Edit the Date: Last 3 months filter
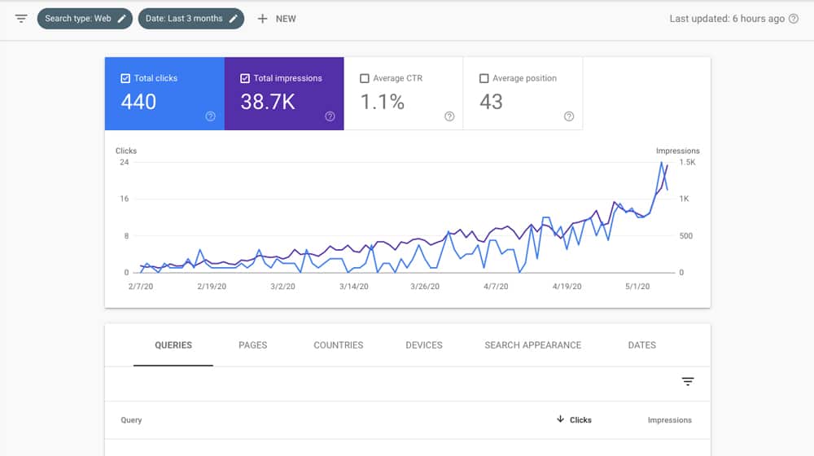814x456 pixels. point(234,19)
